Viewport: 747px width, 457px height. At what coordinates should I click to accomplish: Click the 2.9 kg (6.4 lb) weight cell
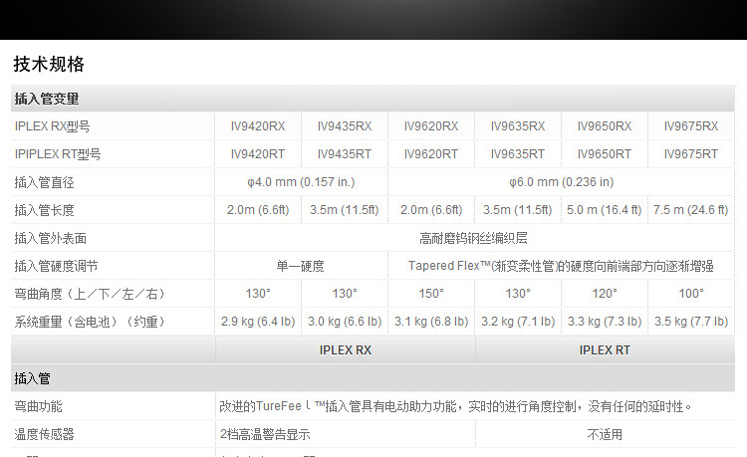coord(258,322)
